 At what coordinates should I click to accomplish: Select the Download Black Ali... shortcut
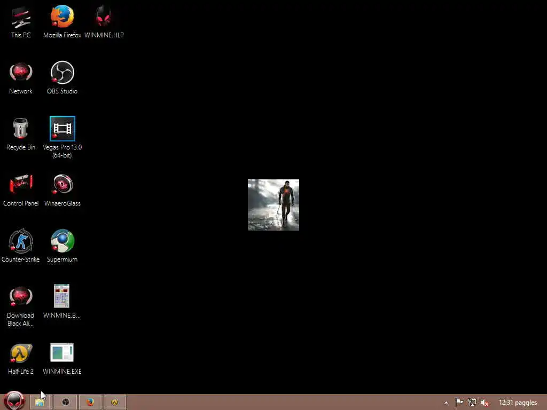(x=21, y=306)
